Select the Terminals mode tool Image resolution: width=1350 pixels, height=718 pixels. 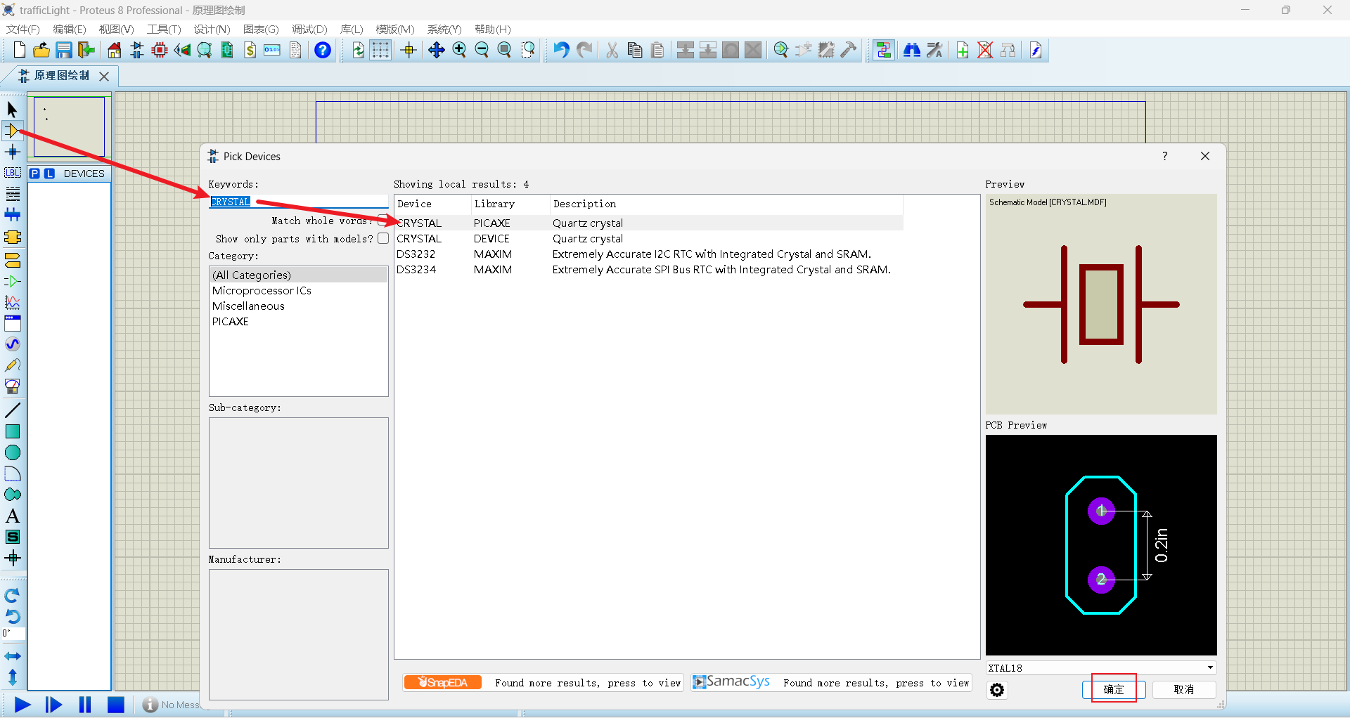point(12,260)
